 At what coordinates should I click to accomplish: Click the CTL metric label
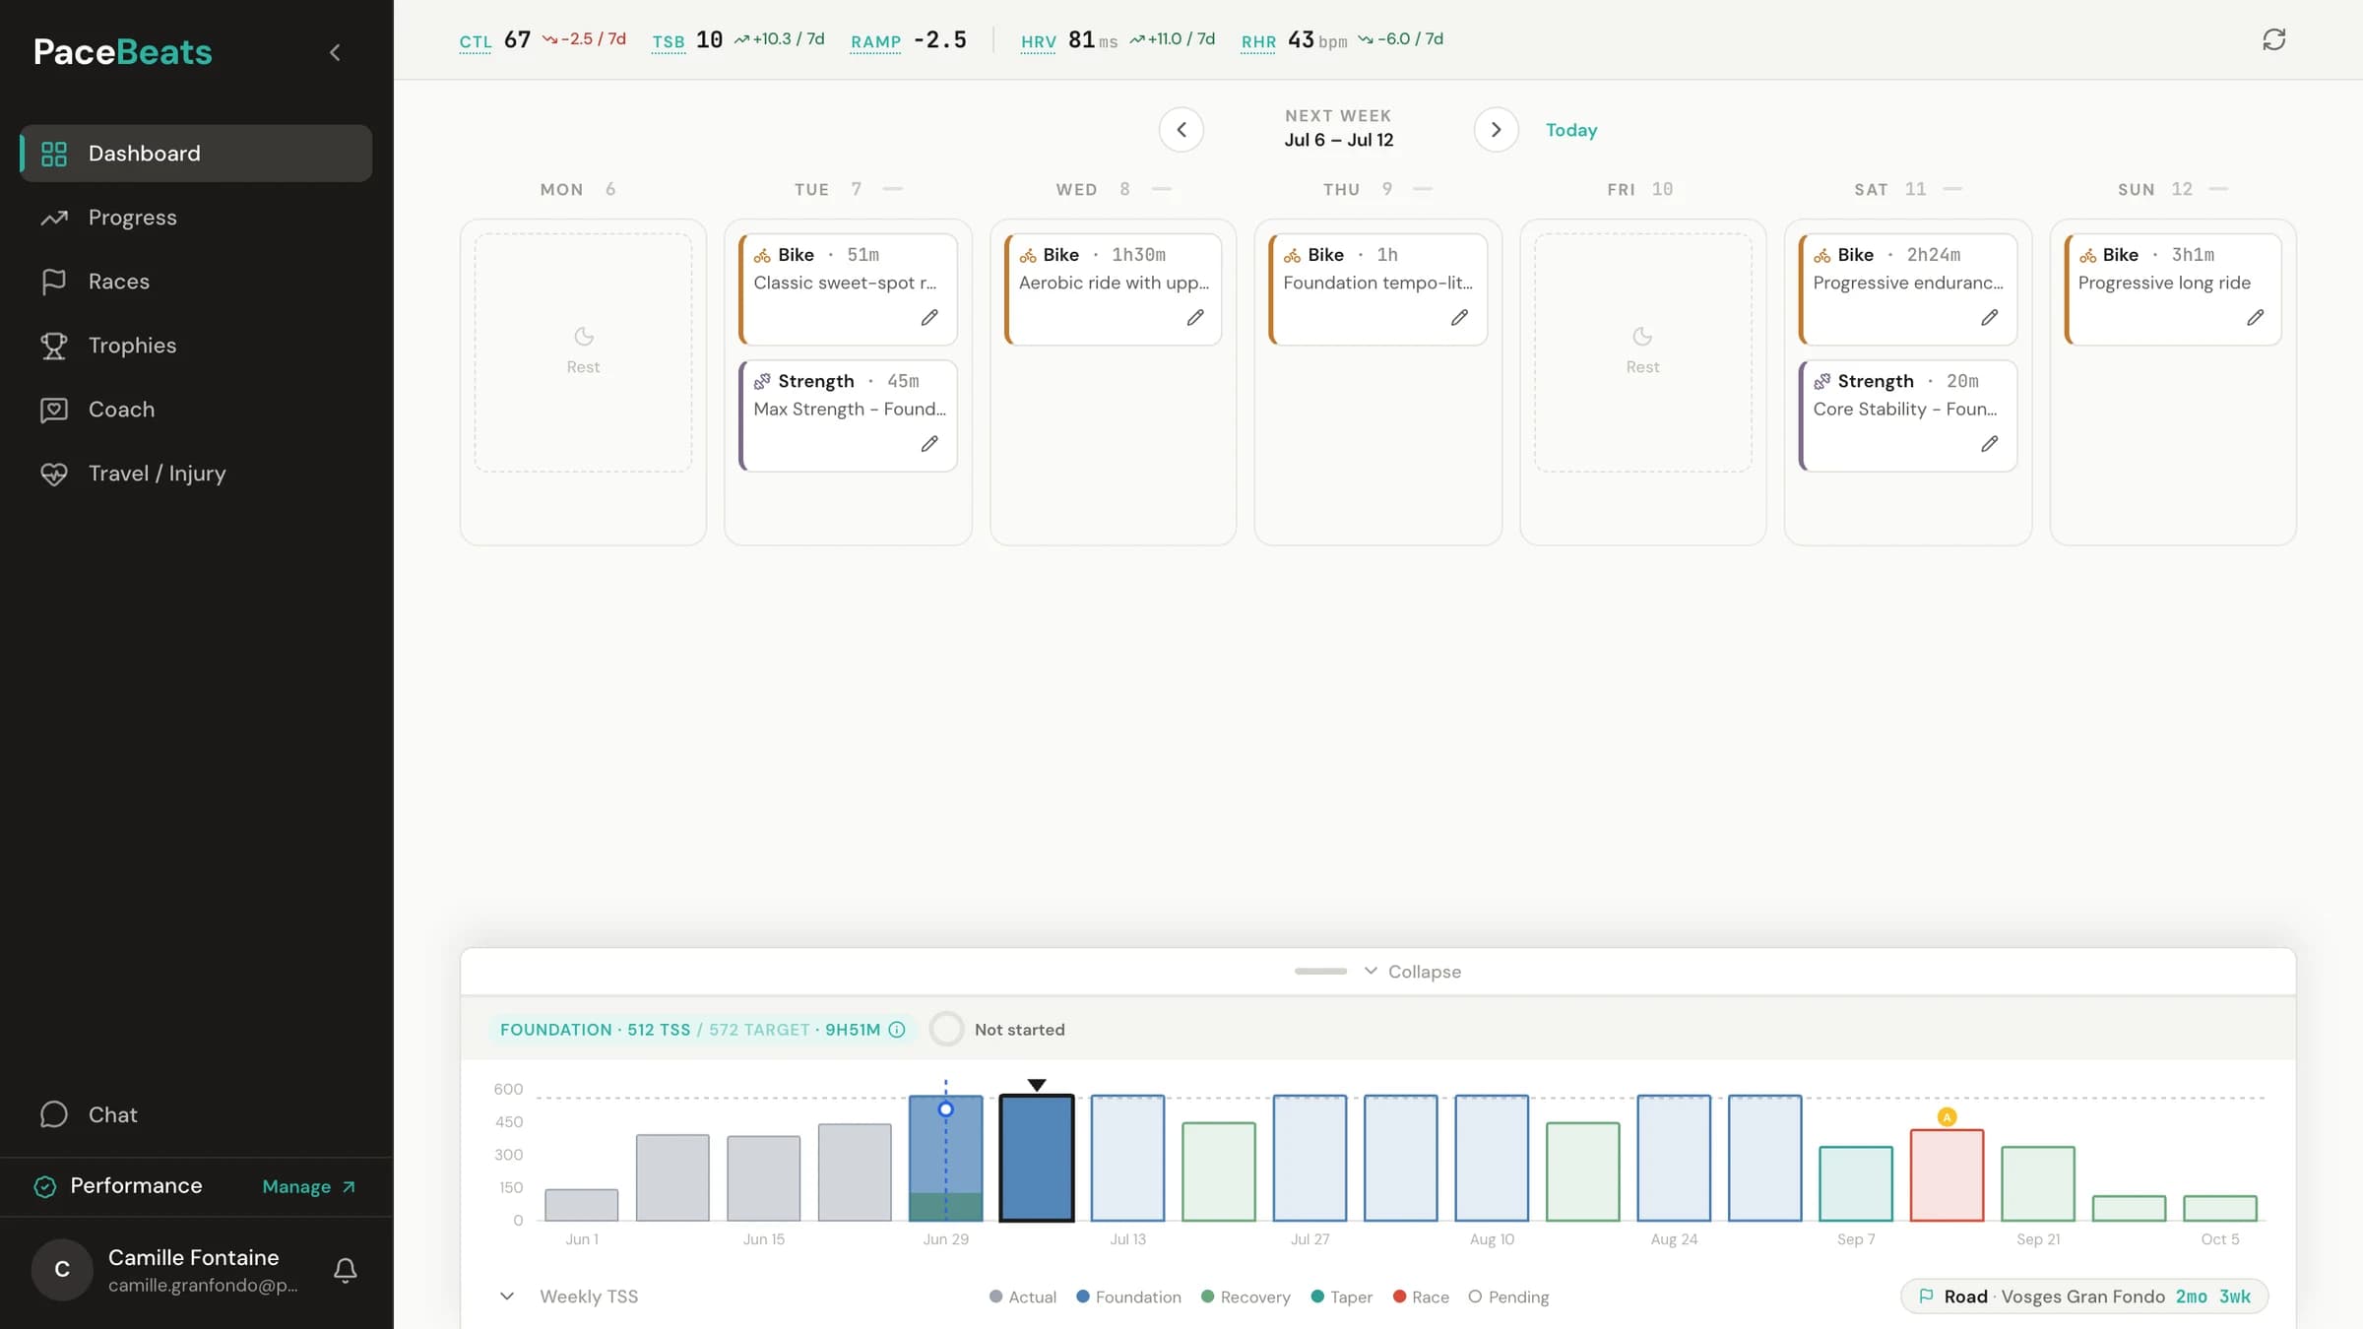476,41
